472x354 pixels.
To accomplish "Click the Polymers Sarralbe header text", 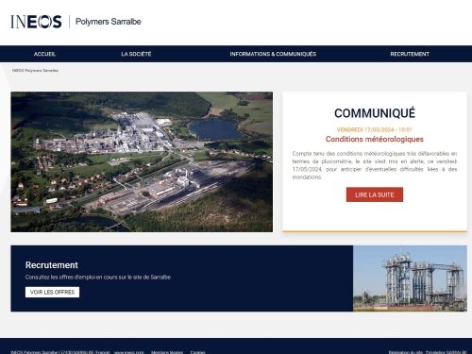I will (x=109, y=22).
